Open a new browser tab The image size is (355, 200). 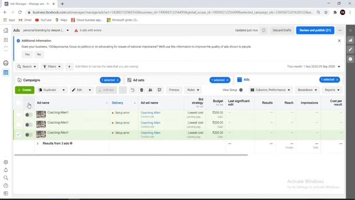[x=62, y=4]
